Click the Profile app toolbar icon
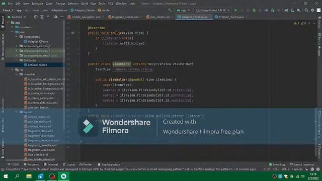This screenshot has height=181, width=322. pos(266,10)
